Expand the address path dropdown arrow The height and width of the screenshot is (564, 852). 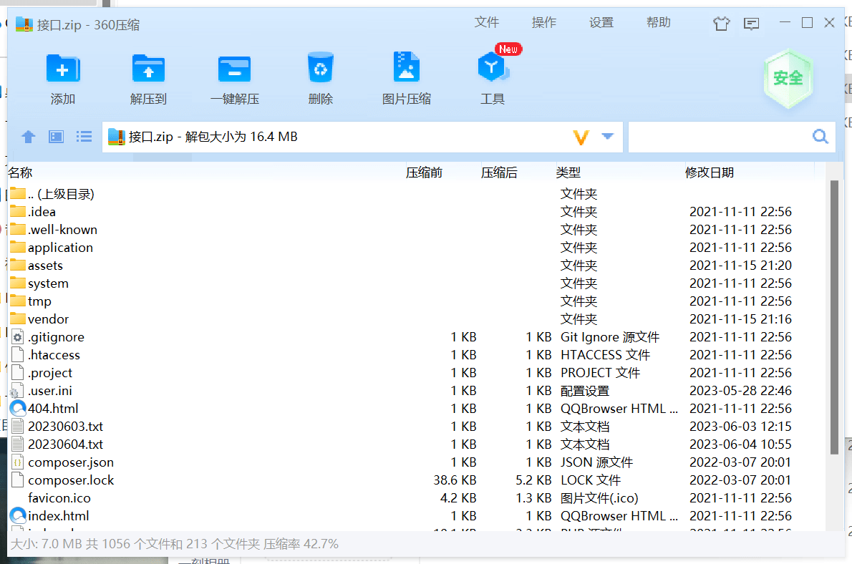[x=608, y=136]
